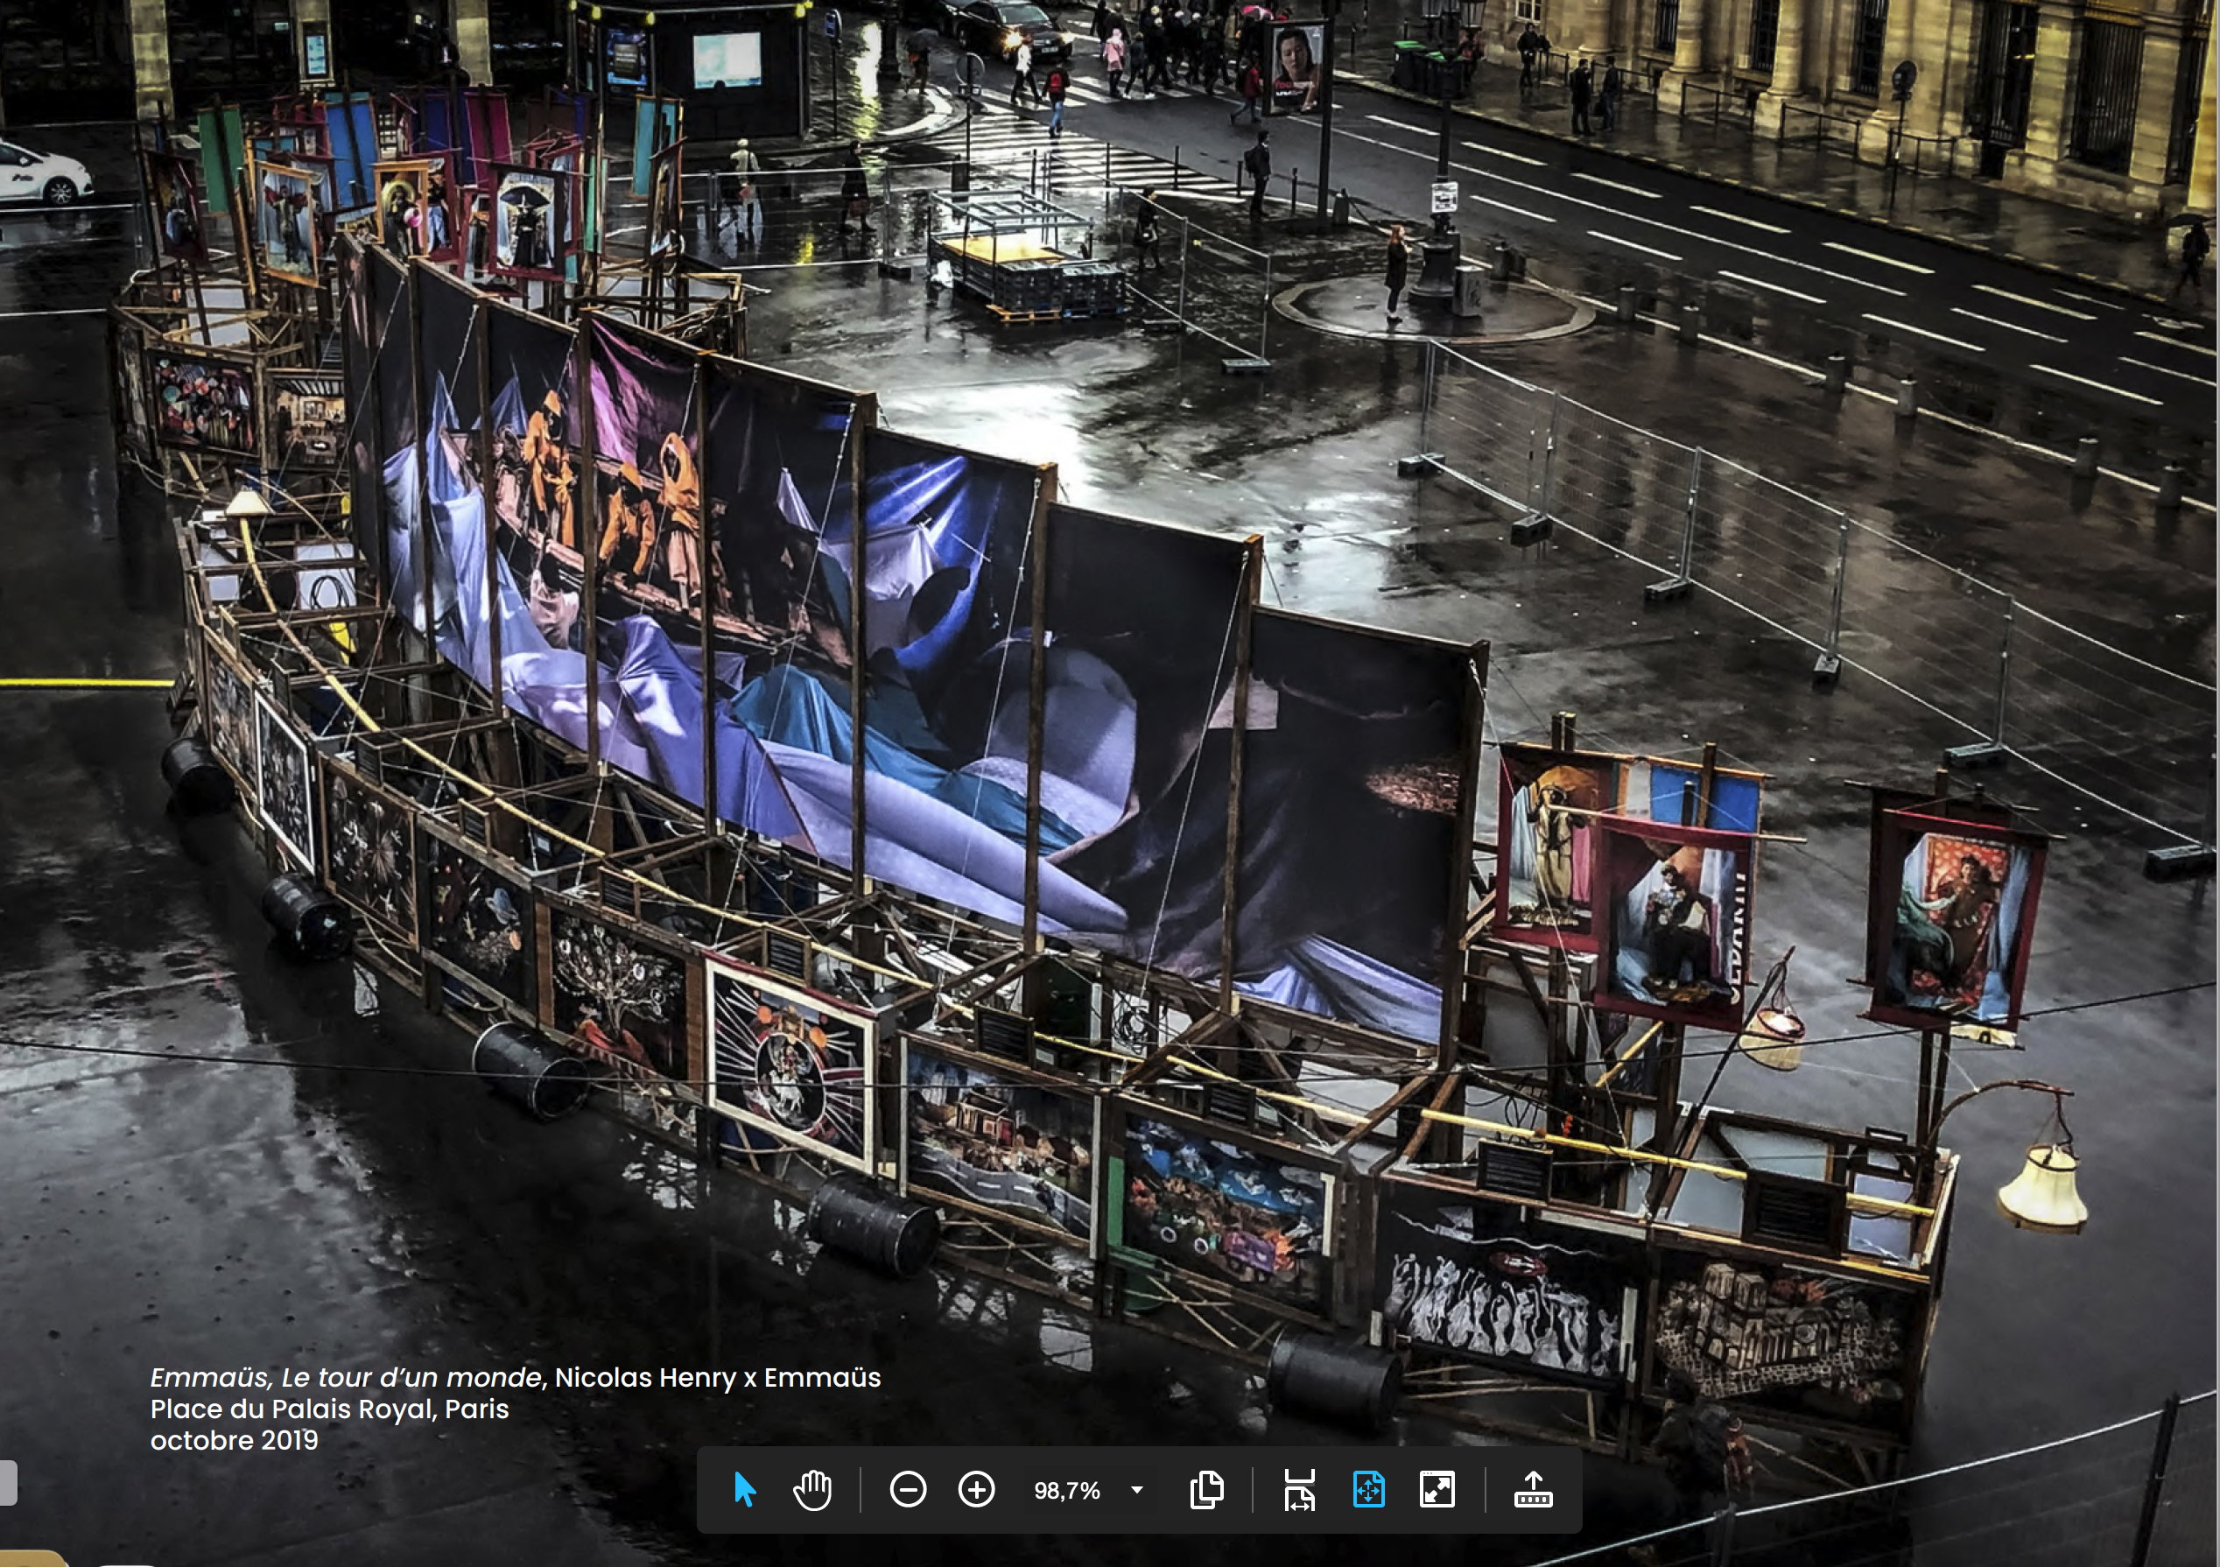Click the gray sidebar handle on left edge
This screenshot has height=1567, width=2220.
point(8,1482)
